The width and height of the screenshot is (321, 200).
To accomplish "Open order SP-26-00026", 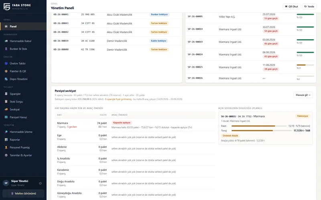I will pyautogui.click(x=195, y=78).
